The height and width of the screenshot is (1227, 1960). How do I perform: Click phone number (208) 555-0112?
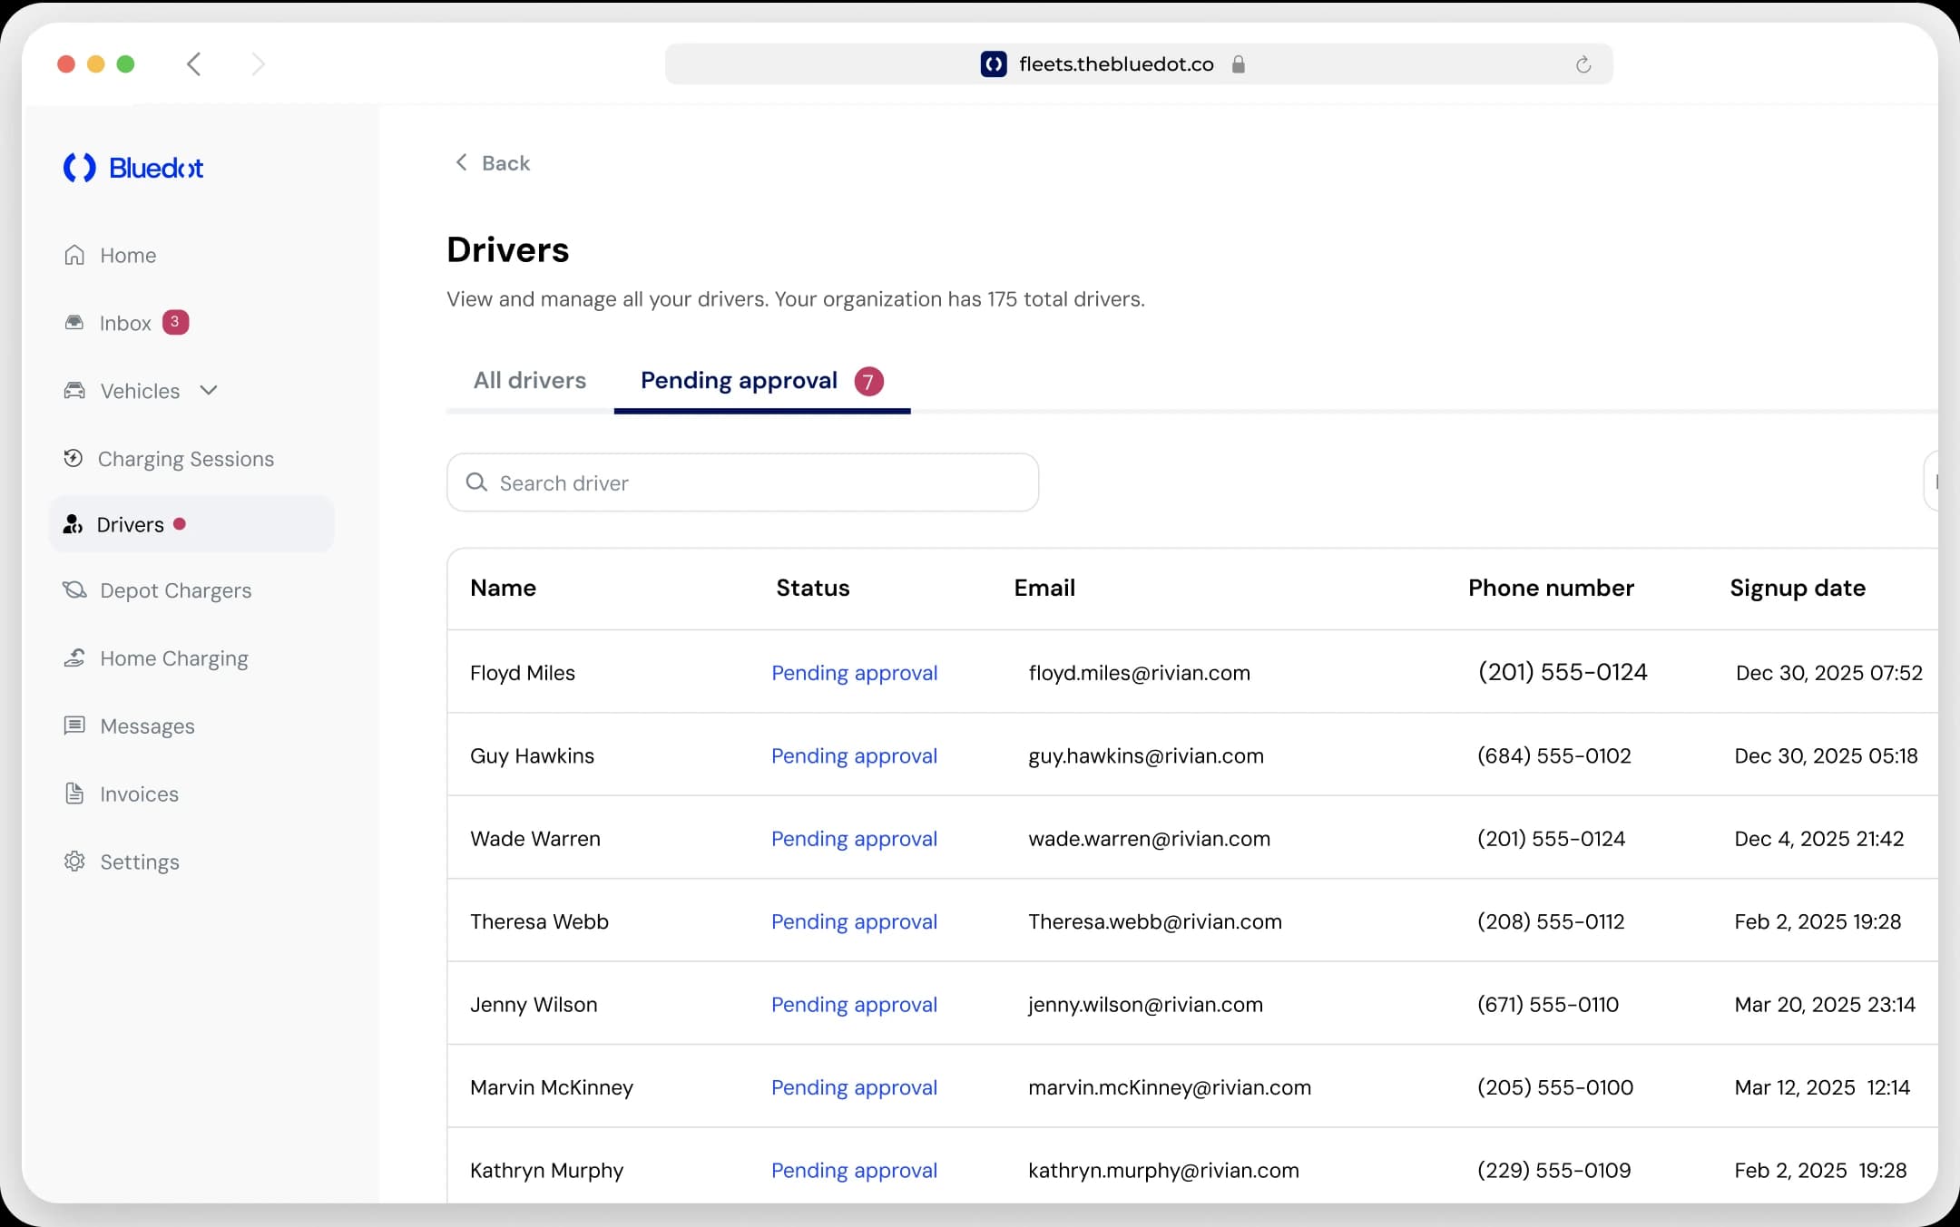click(1551, 921)
